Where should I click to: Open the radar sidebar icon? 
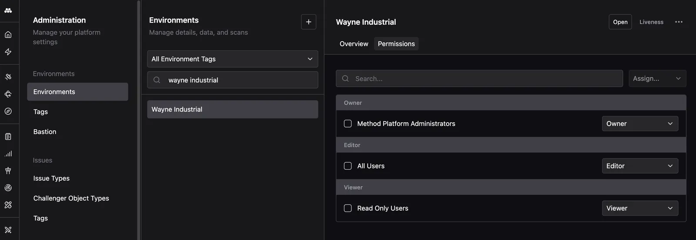coord(8,187)
